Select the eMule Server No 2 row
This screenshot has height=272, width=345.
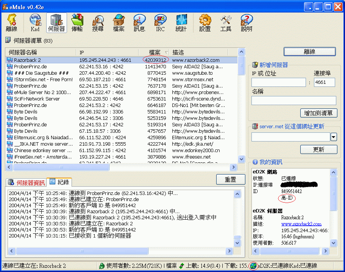(122, 92)
